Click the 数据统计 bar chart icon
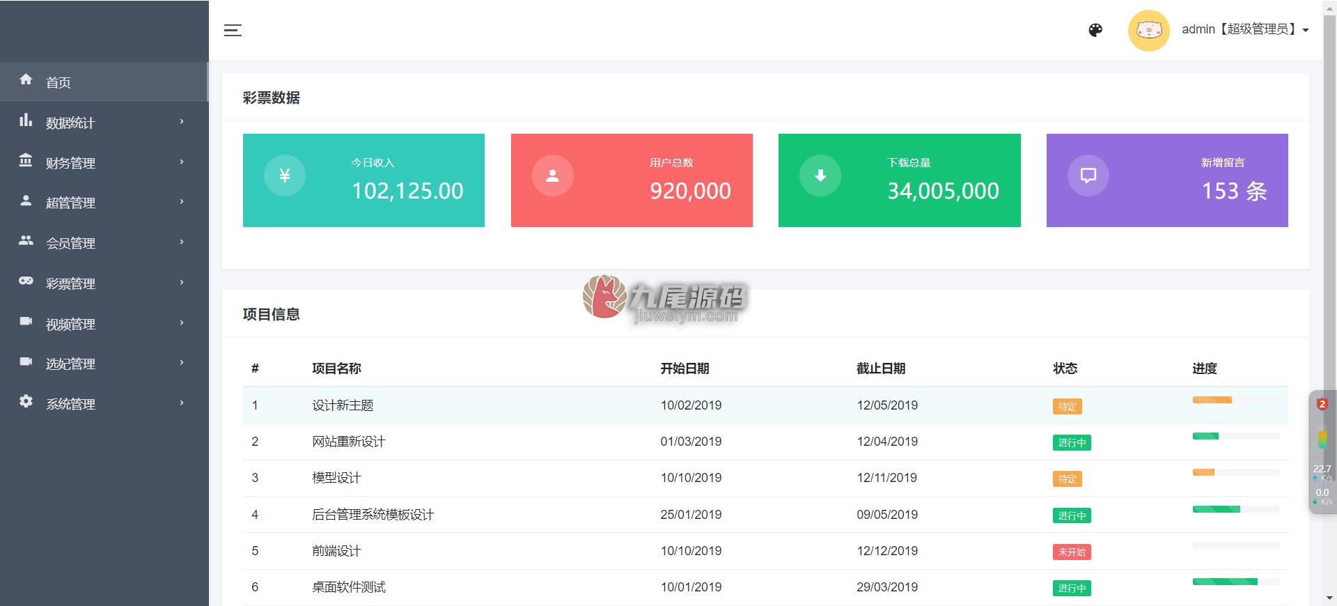Viewport: 1337px width, 606px height. tap(26, 120)
